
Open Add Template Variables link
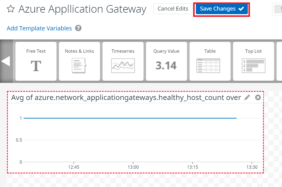(x=39, y=28)
